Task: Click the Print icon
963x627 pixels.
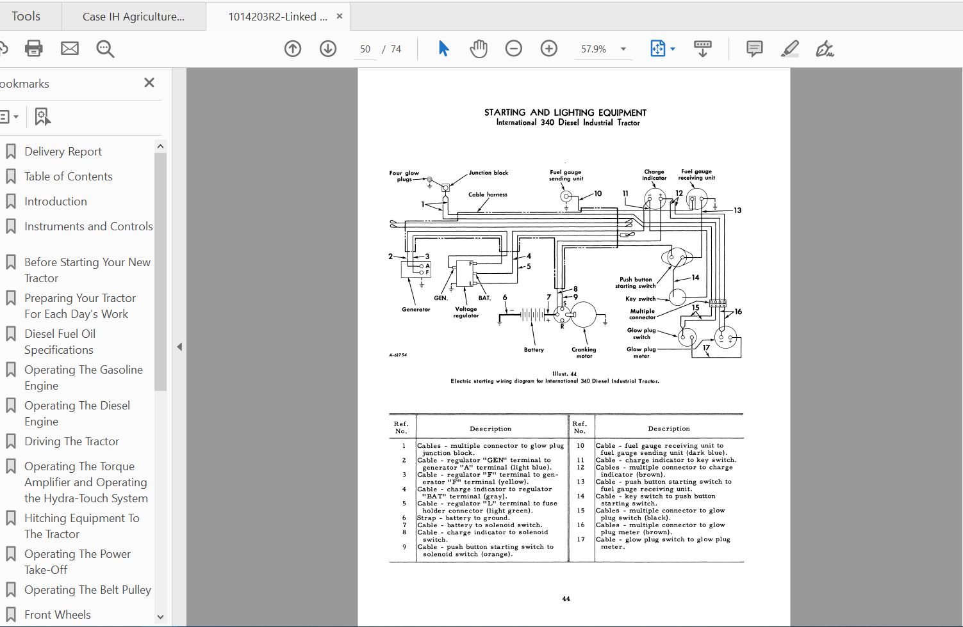Action: tap(33, 48)
